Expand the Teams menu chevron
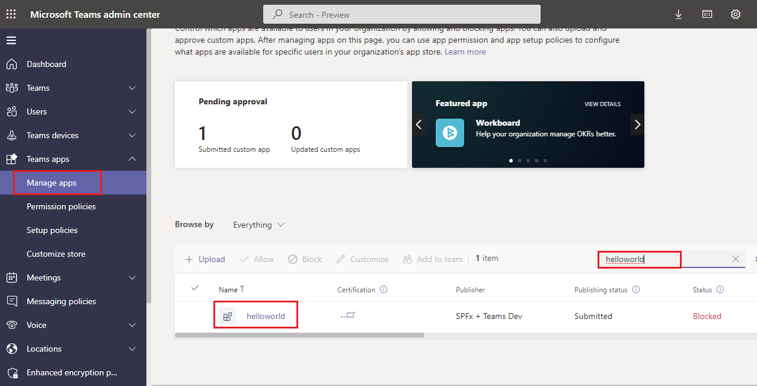The width and height of the screenshot is (757, 386). 132,88
